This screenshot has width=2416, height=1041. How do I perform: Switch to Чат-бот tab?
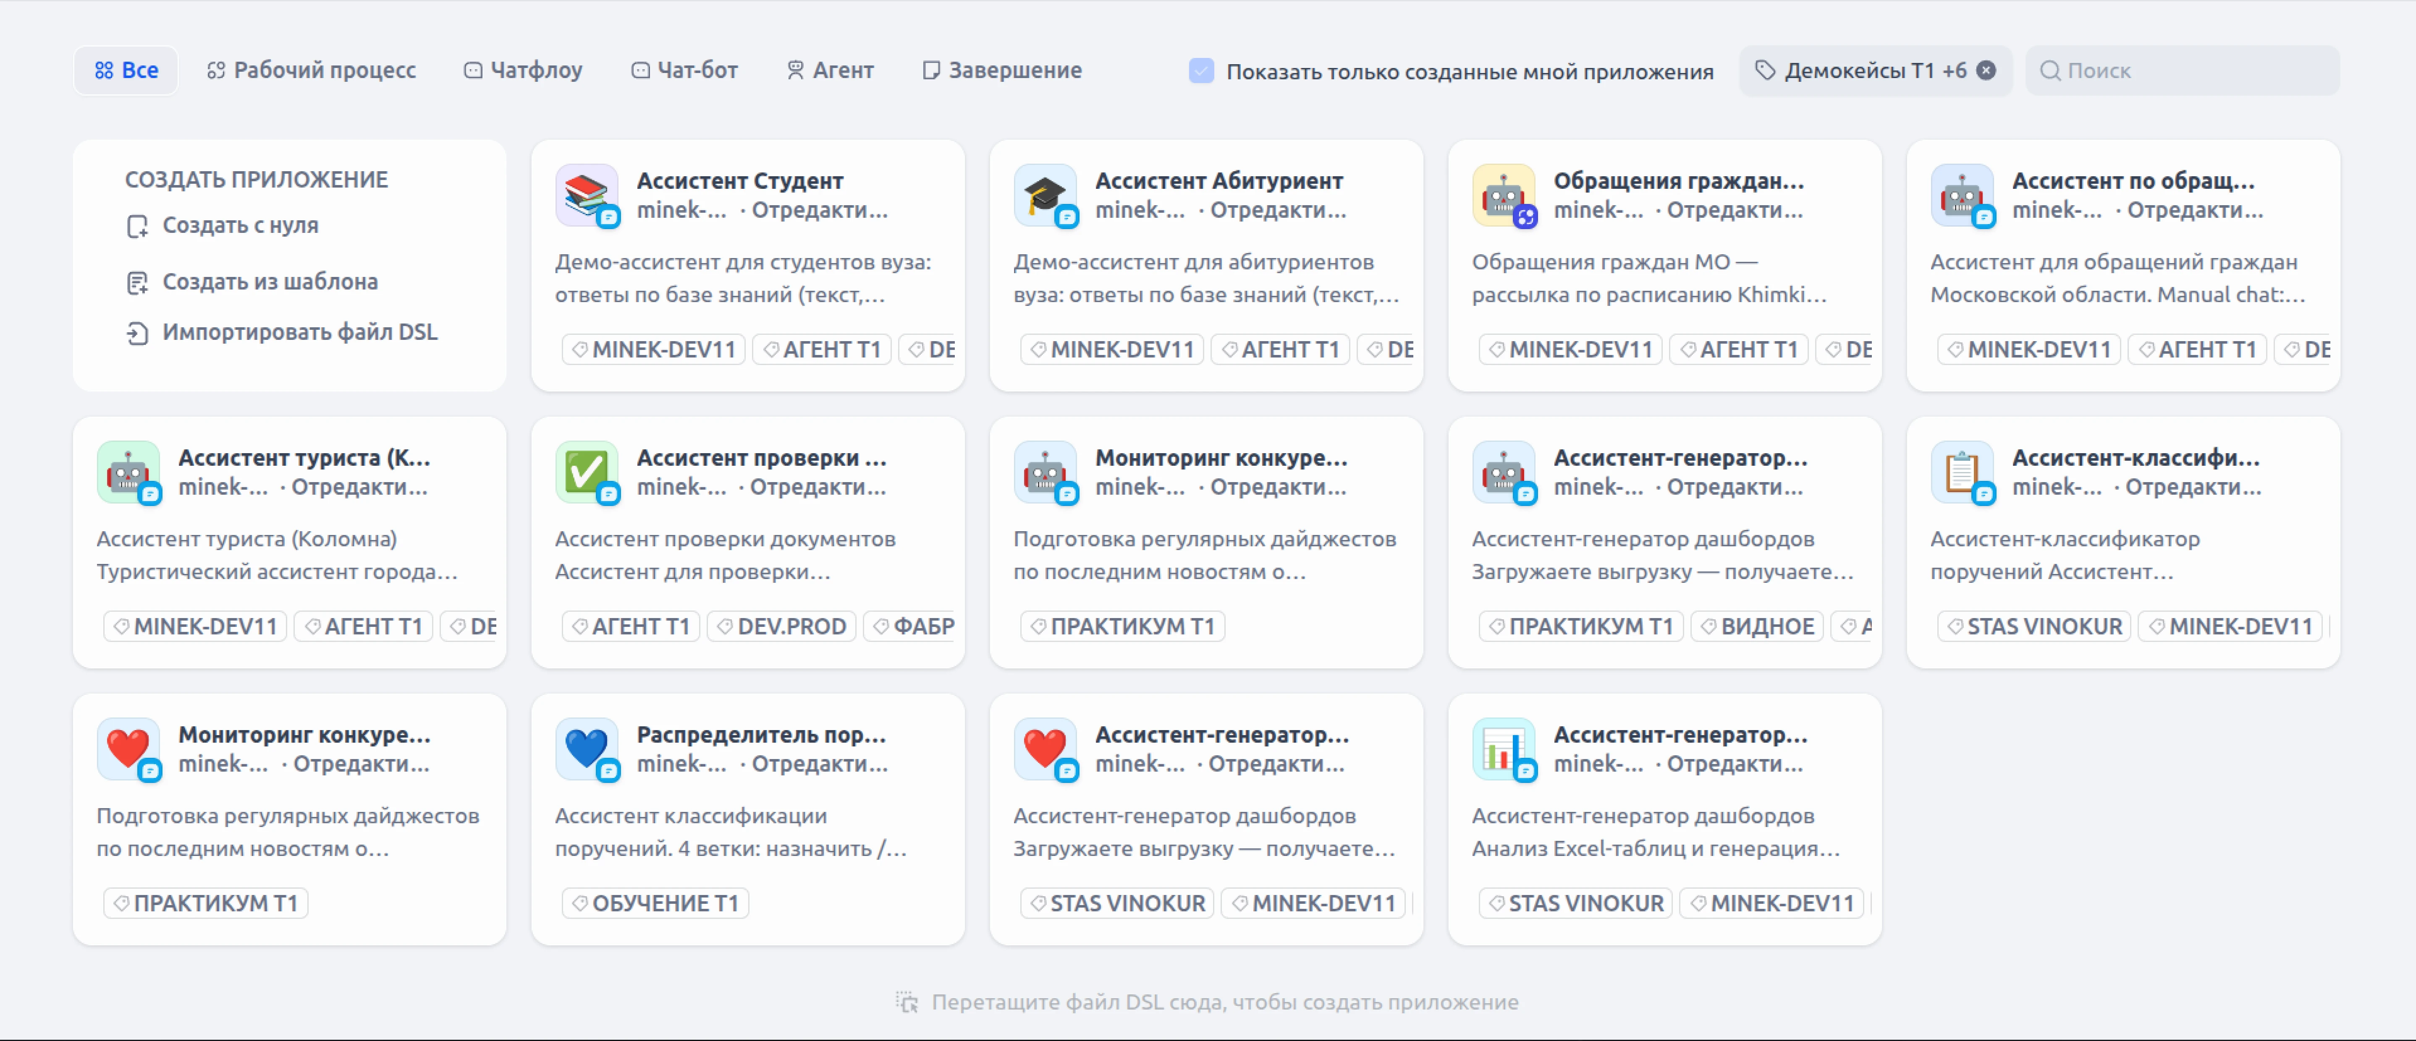click(685, 70)
